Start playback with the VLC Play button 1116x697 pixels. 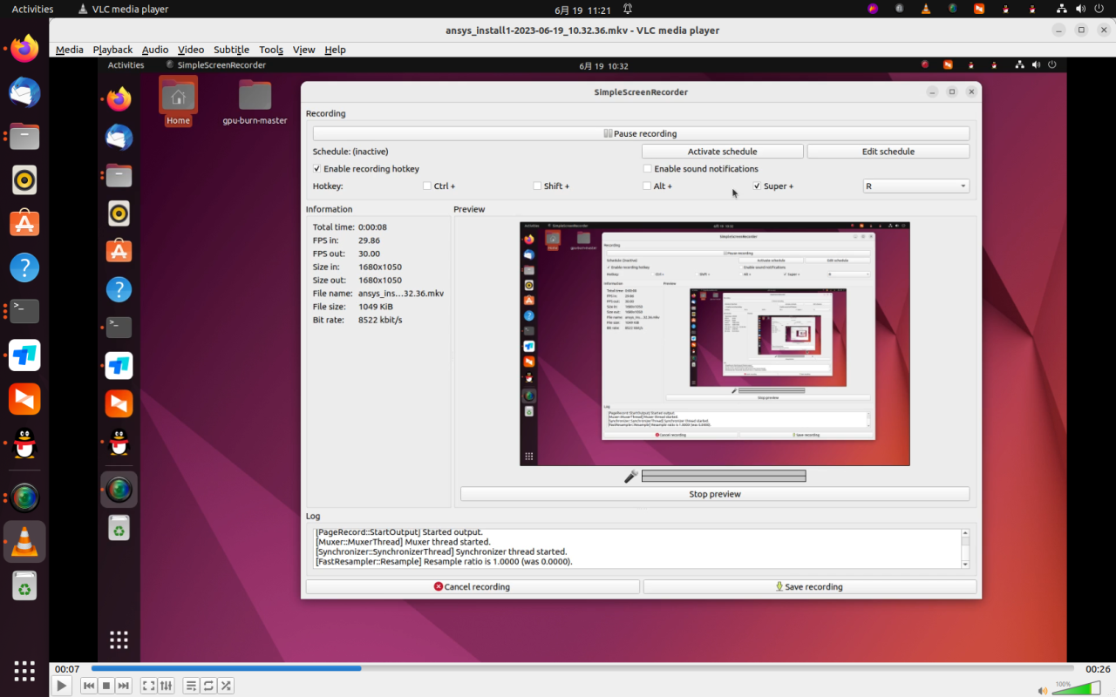click(x=61, y=686)
